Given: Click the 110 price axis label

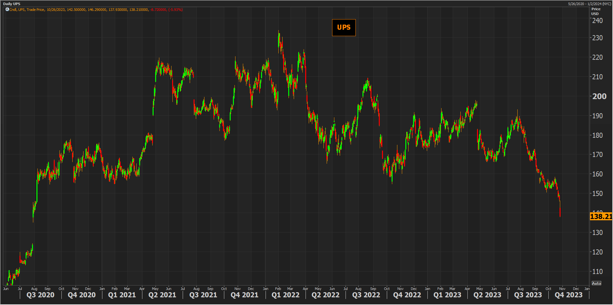Looking at the screenshot, I should pos(597,272).
